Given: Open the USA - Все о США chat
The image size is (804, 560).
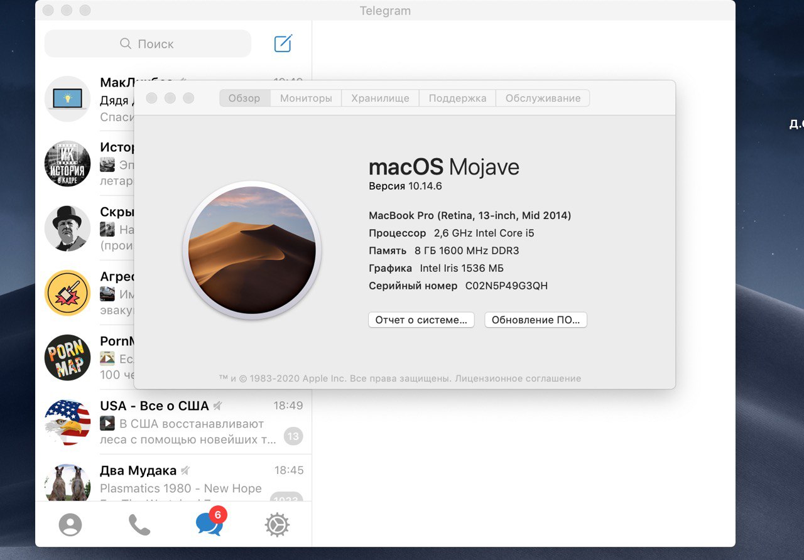Looking at the screenshot, I should coord(174,422).
